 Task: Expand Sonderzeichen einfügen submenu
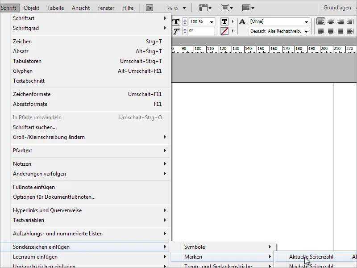coord(85,247)
